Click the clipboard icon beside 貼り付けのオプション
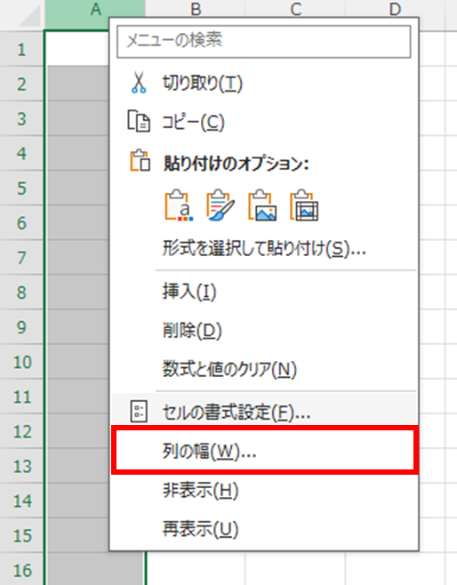457x585 pixels. pyautogui.click(x=140, y=161)
